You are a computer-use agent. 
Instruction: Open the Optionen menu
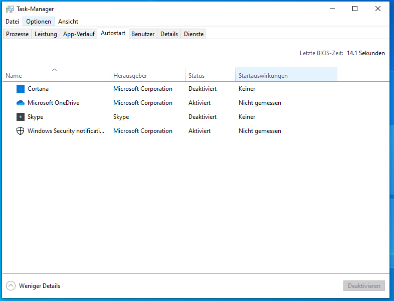[x=39, y=22]
